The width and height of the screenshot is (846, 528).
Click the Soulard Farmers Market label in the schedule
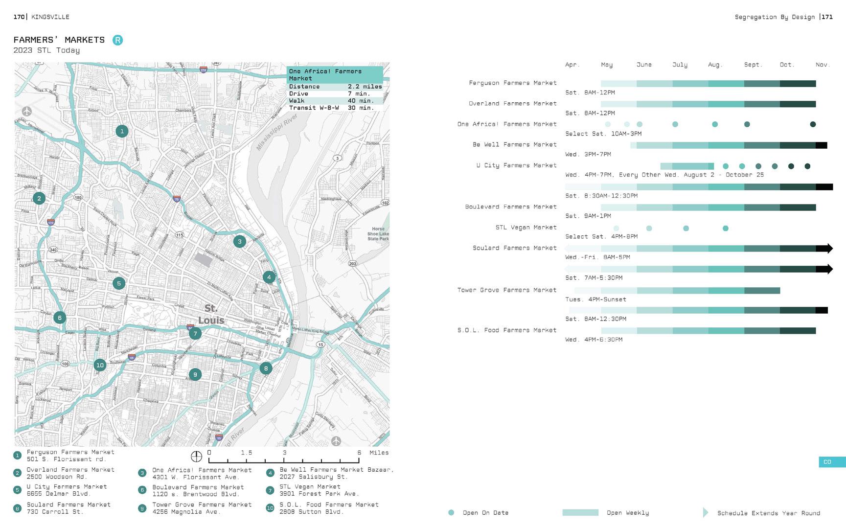(x=515, y=248)
